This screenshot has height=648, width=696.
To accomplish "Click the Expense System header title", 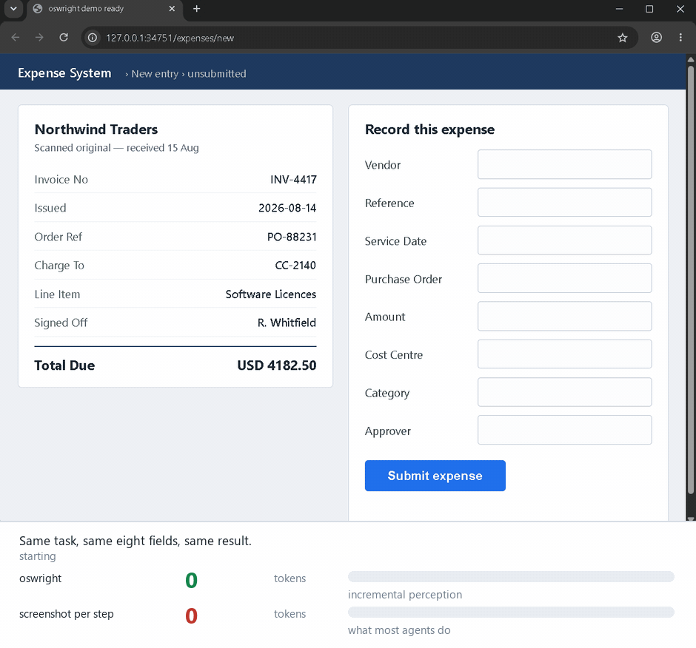I will click(64, 72).
